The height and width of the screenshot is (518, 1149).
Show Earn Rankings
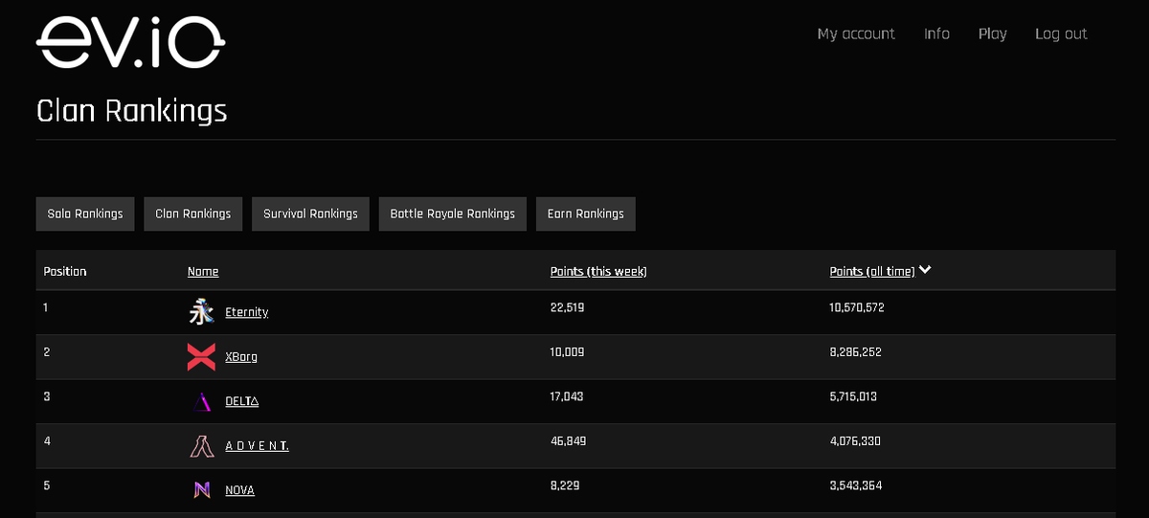click(x=585, y=214)
